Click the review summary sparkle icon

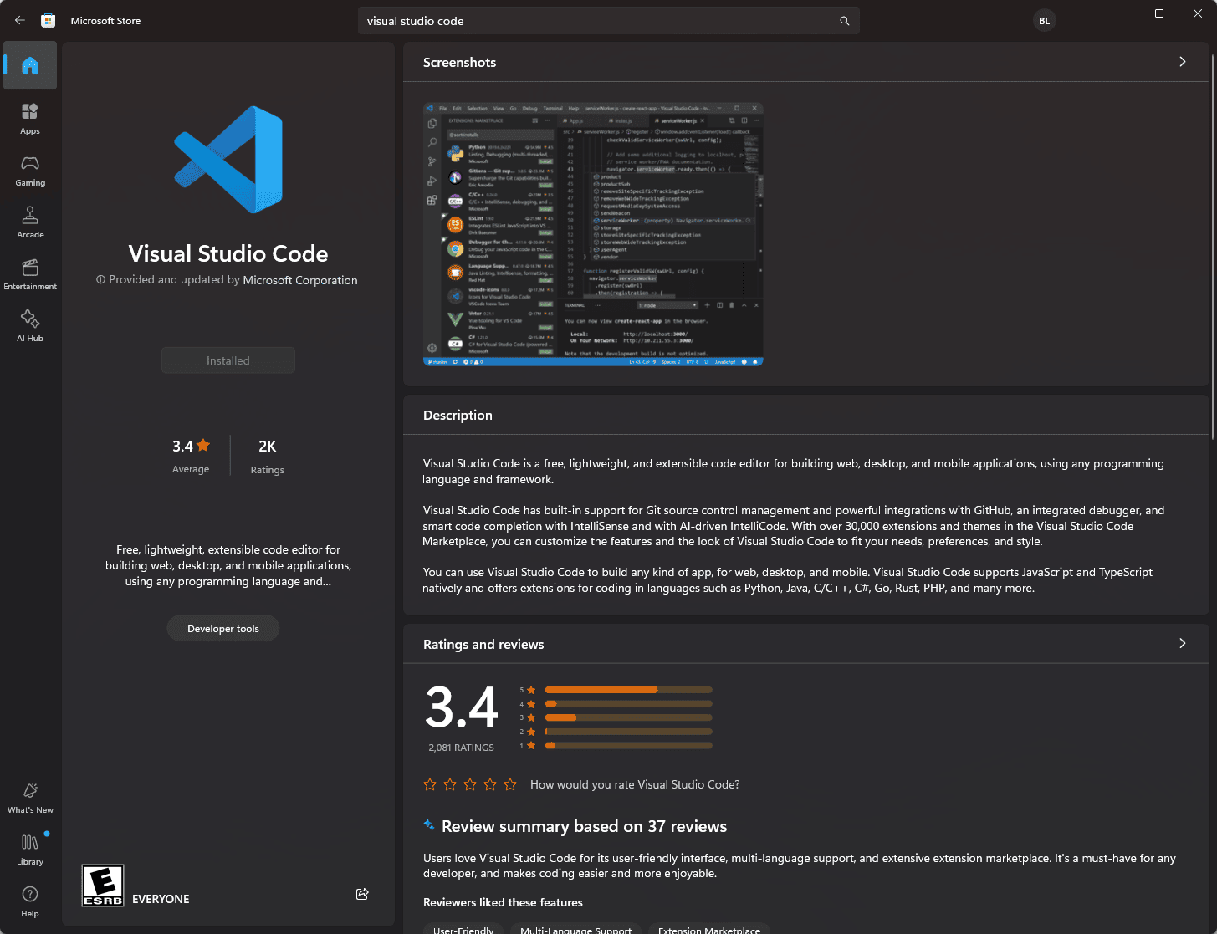[429, 825]
